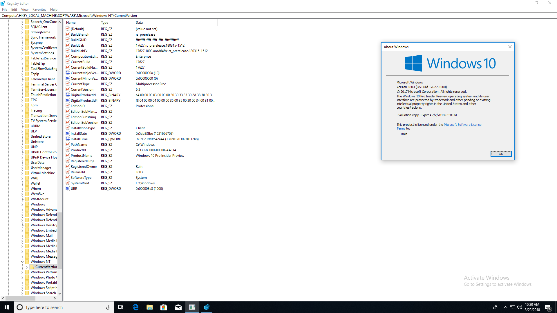Open Microsoft Edge from the taskbar
The width and height of the screenshot is (557, 313).
point(135,307)
